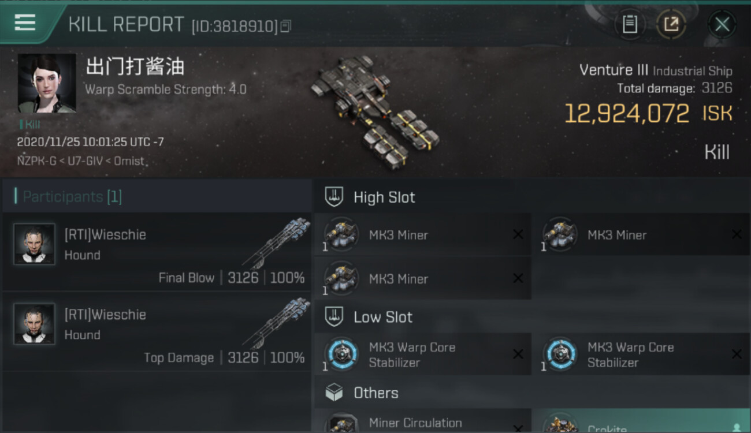View victim pilot portrait

47,83
